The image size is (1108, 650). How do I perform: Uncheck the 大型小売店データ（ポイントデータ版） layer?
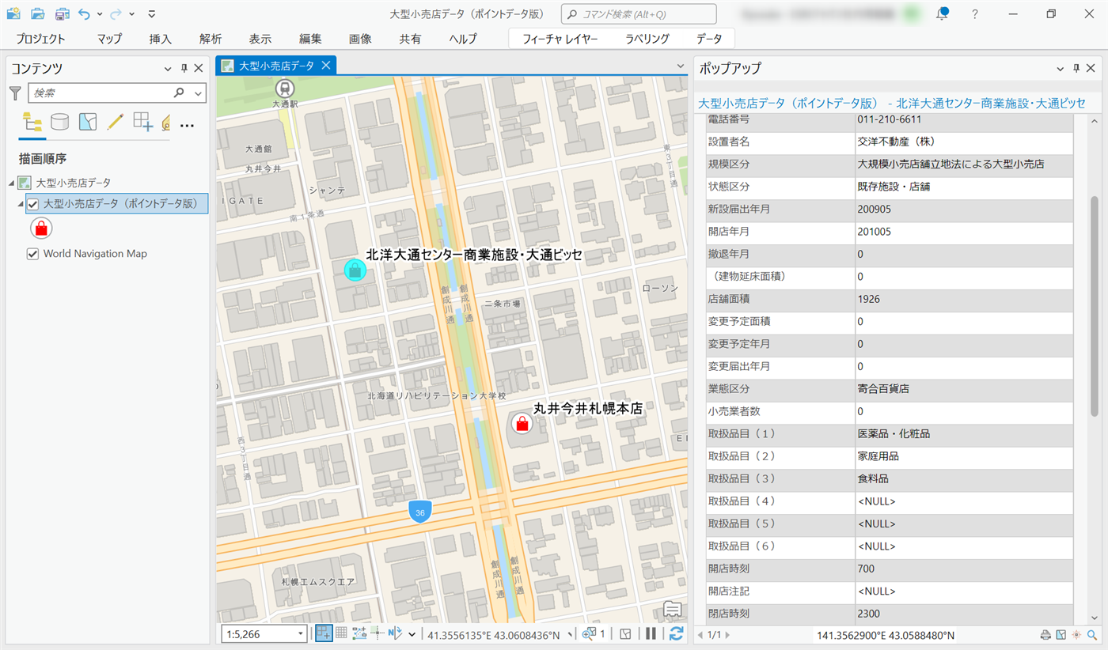coord(33,204)
